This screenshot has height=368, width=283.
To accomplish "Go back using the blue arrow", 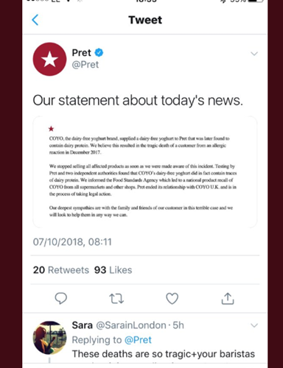I will pos(35,20).
